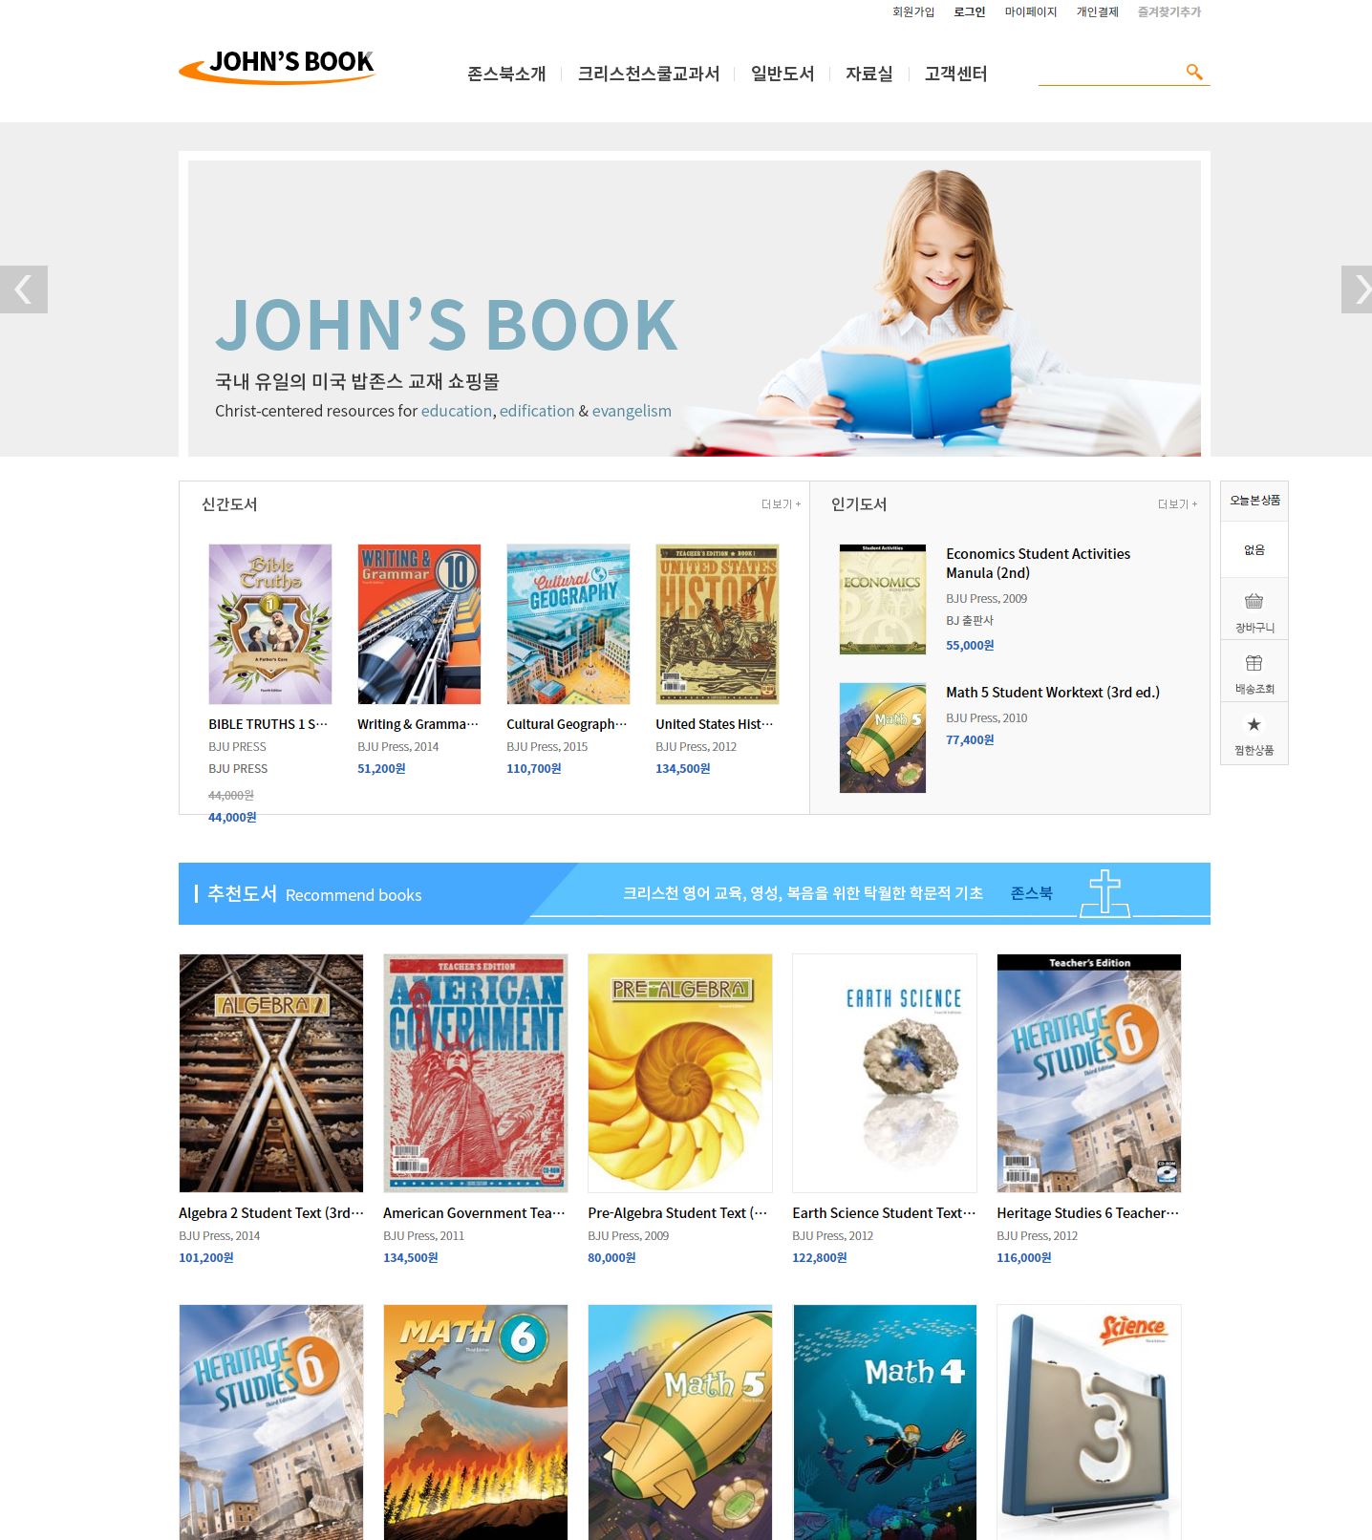The width and height of the screenshot is (1372, 1540).
Task: Expand popular books 더보기 + link
Action: coord(1177,504)
